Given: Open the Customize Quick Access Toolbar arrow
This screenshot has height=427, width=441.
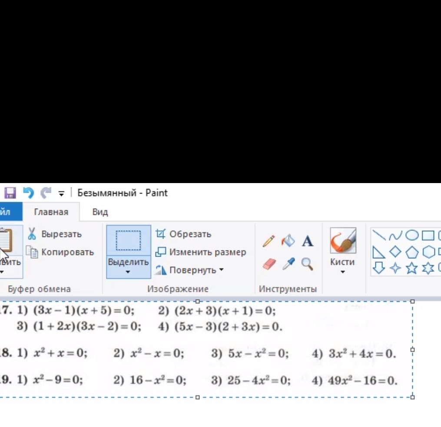Looking at the screenshot, I should point(61,193).
